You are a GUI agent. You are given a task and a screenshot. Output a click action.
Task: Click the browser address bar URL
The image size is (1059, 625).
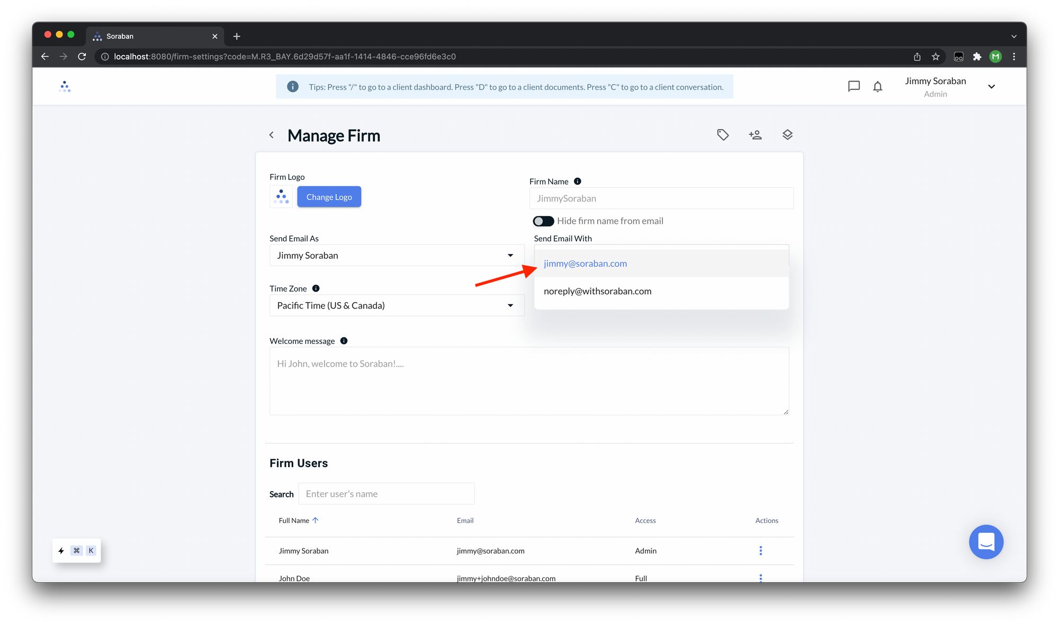pyautogui.click(x=285, y=57)
